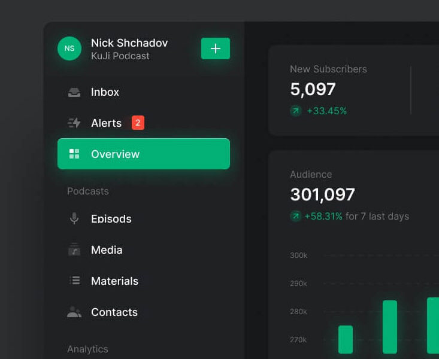The width and height of the screenshot is (439, 359).
Task: Select the Alerts menu label
Action: [106, 123]
